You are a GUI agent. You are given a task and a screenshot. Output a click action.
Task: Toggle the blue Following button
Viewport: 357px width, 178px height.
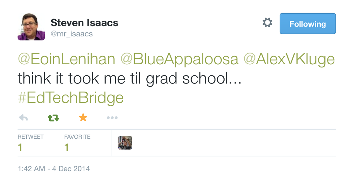pos(307,24)
